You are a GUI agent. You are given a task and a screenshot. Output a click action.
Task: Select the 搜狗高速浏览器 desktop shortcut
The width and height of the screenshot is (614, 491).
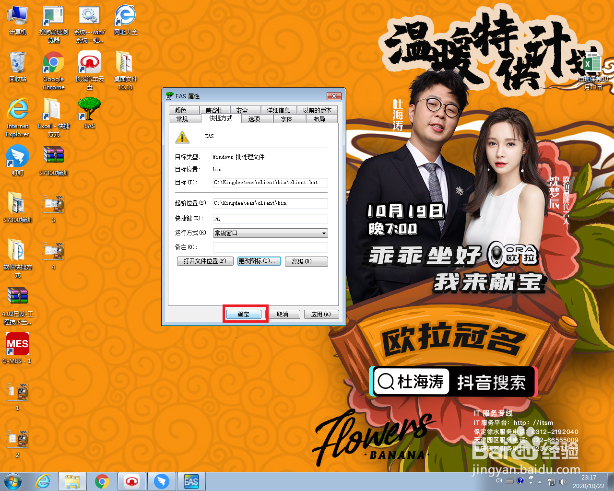[53, 24]
